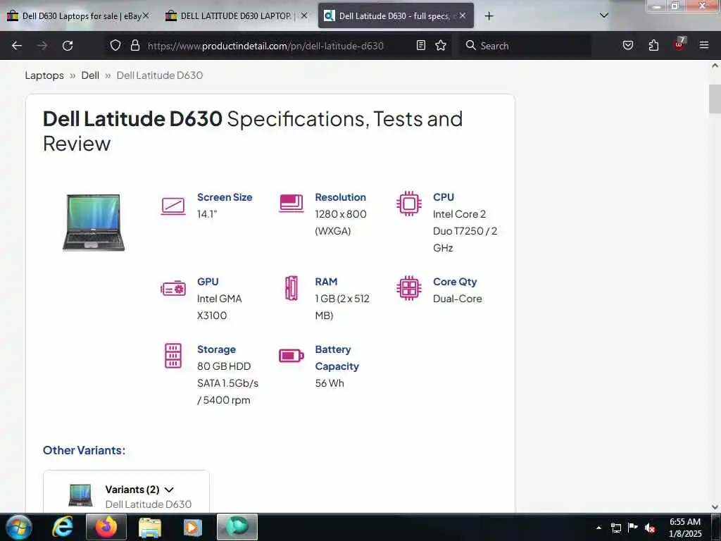Click the Screen Size label
Viewport: 721px width, 541px height.
click(x=225, y=197)
